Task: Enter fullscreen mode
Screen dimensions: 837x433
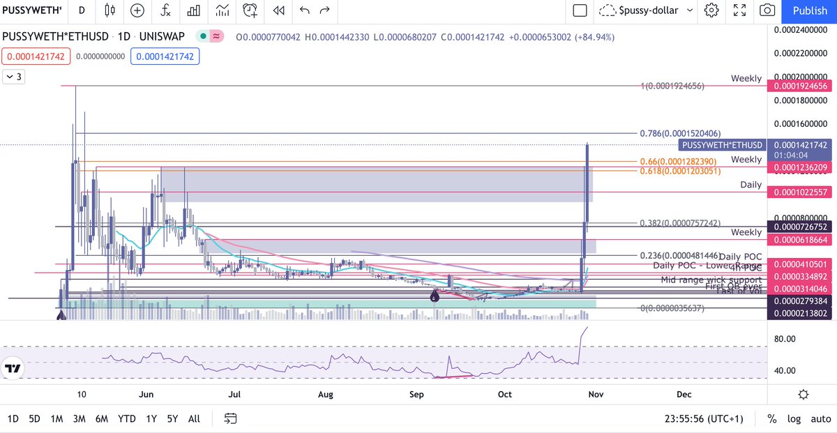Action: coord(739,10)
